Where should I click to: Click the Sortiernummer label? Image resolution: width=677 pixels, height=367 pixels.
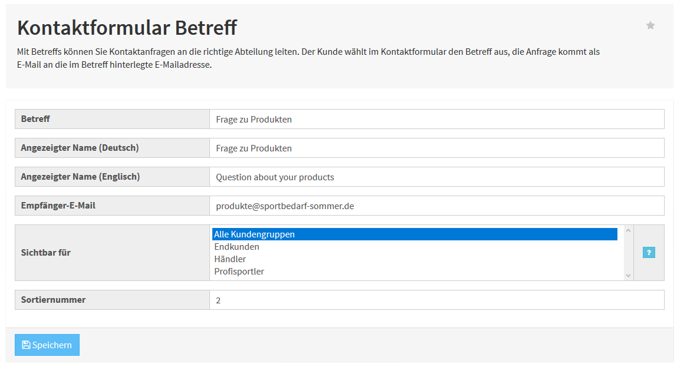[53, 300]
